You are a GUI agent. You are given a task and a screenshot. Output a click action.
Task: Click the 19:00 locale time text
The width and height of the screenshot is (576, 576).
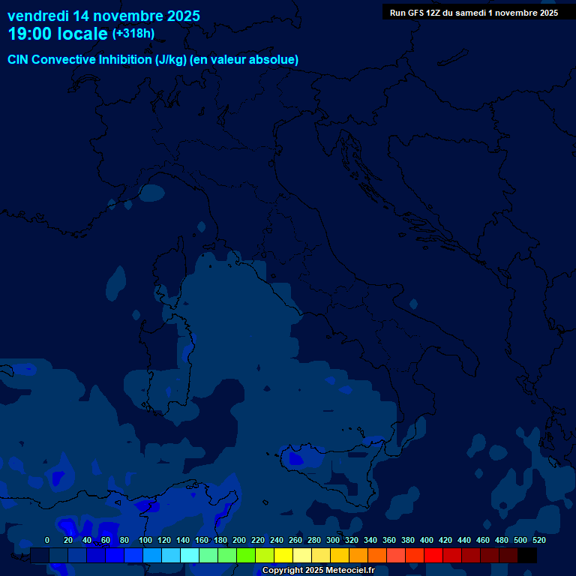tap(57, 34)
